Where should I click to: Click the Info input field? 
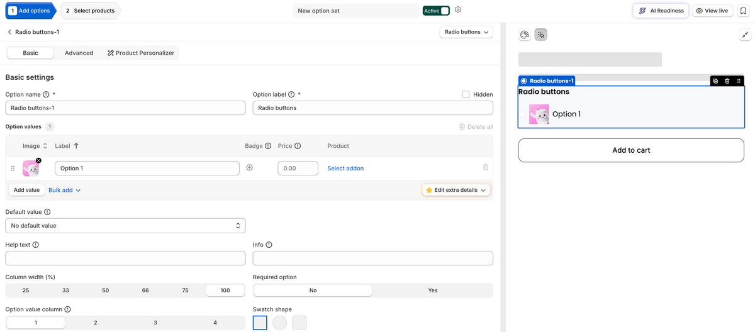click(372, 258)
